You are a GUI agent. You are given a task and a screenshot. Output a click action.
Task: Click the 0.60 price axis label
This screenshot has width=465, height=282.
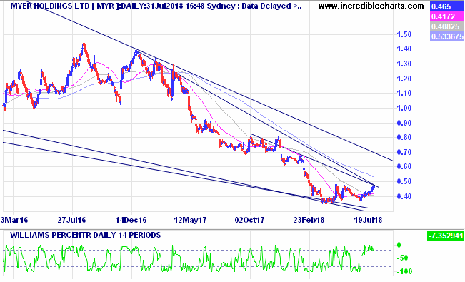coord(404,166)
